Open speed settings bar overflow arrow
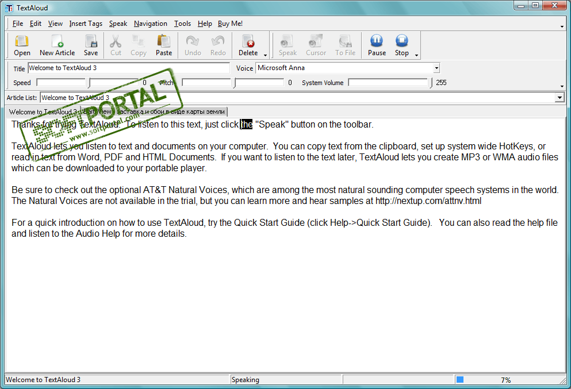 [562, 86]
